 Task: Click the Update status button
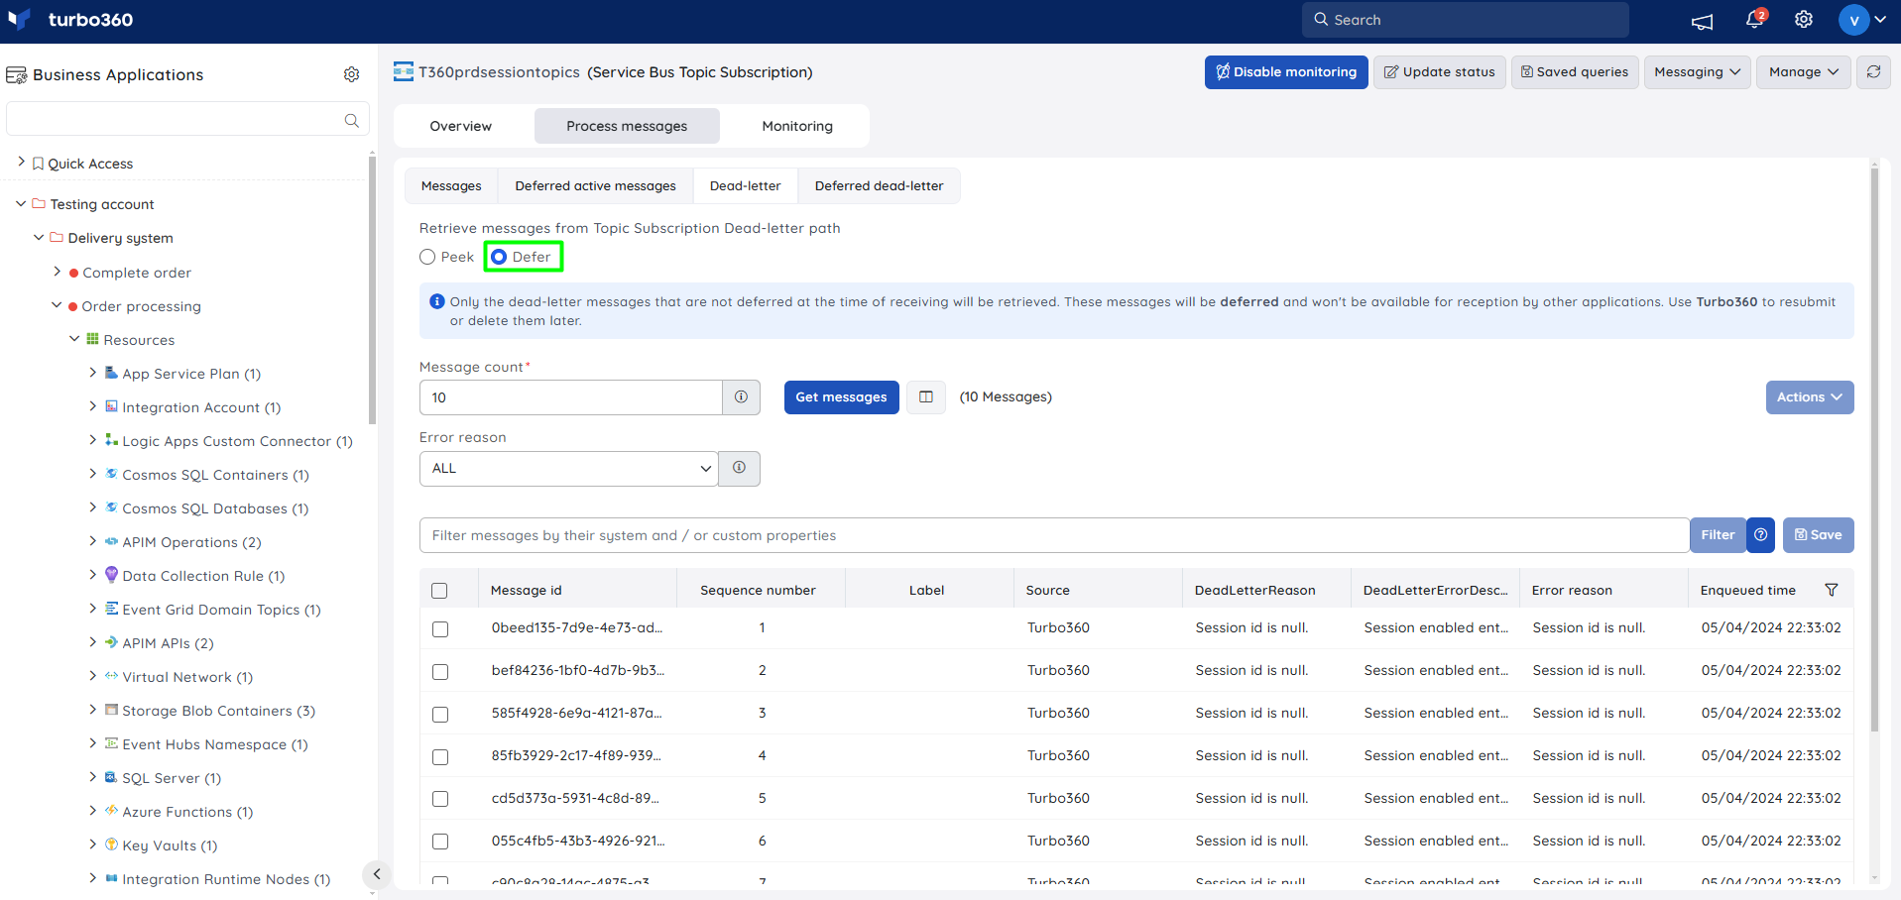[x=1440, y=72]
